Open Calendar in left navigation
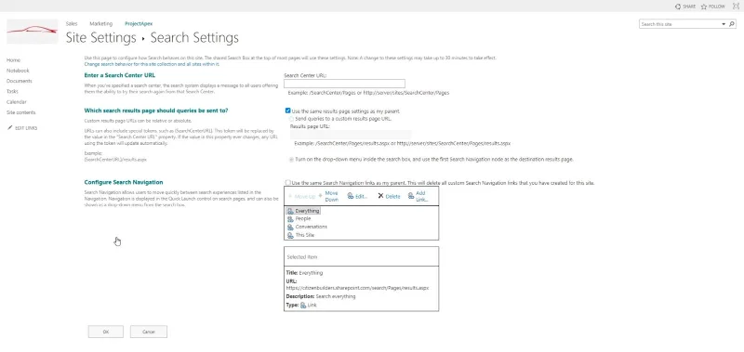The image size is (744, 352). tap(17, 102)
